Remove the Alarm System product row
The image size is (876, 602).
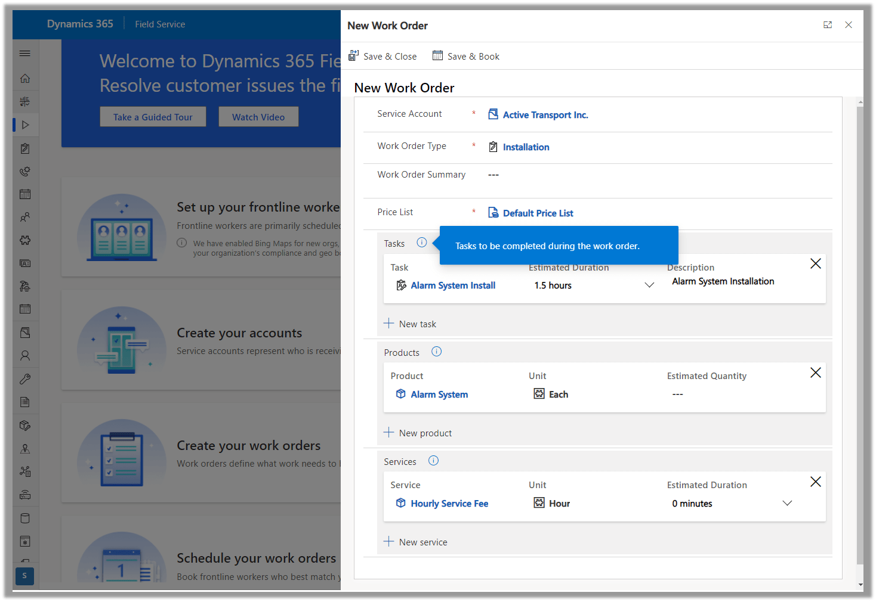816,373
